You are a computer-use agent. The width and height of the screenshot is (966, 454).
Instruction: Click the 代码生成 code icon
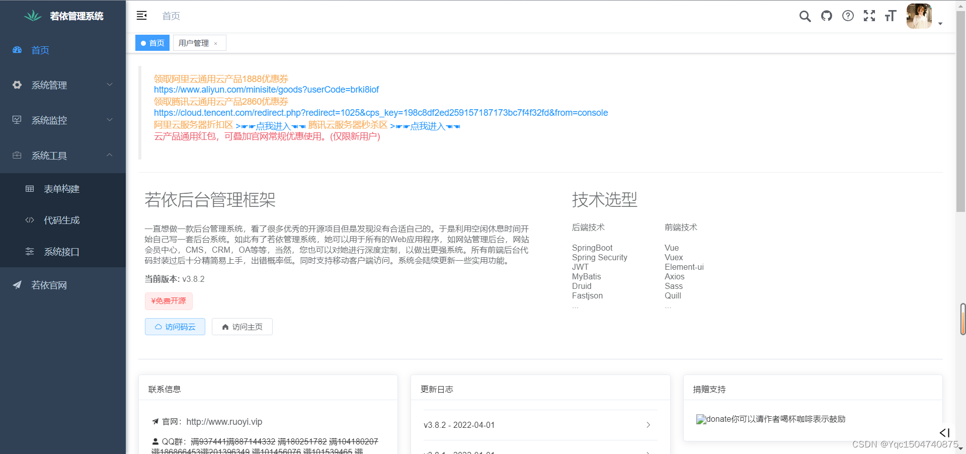click(x=30, y=220)
